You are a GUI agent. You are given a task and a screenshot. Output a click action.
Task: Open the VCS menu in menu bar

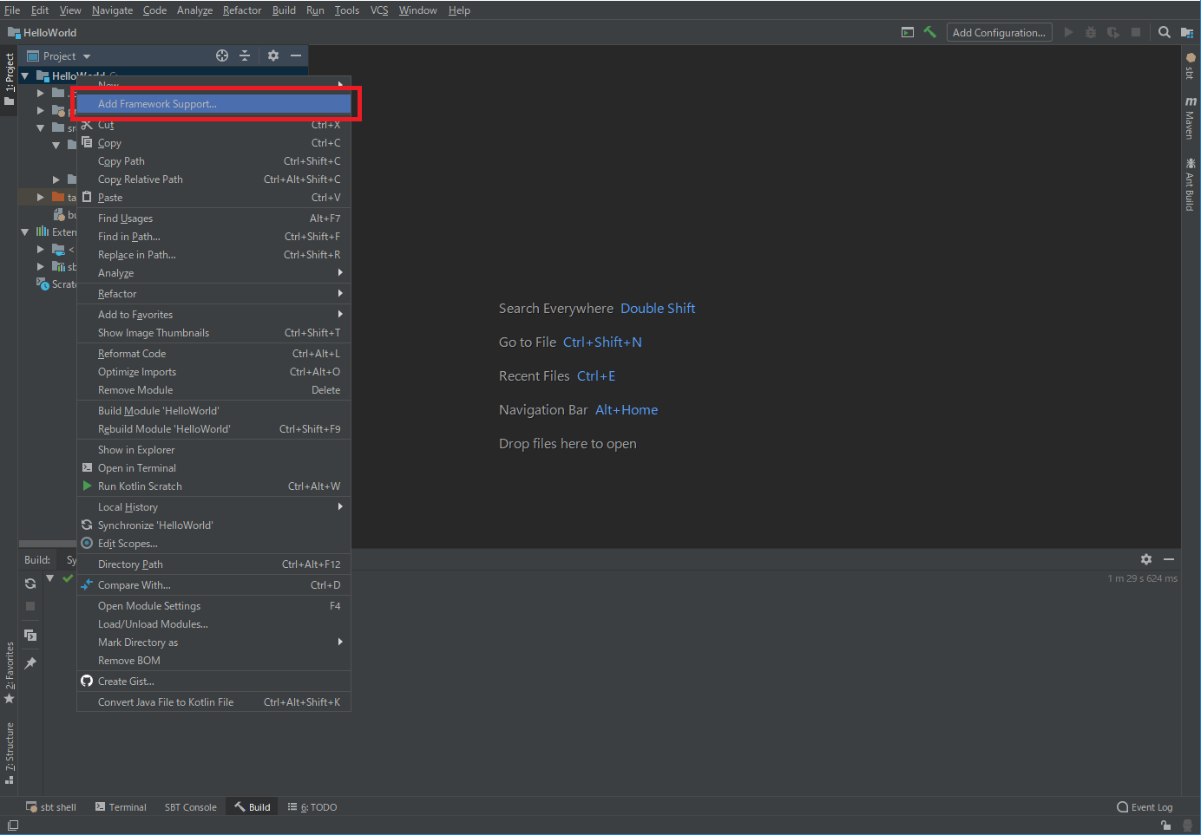pyautogui.click(x=379, y=10)
